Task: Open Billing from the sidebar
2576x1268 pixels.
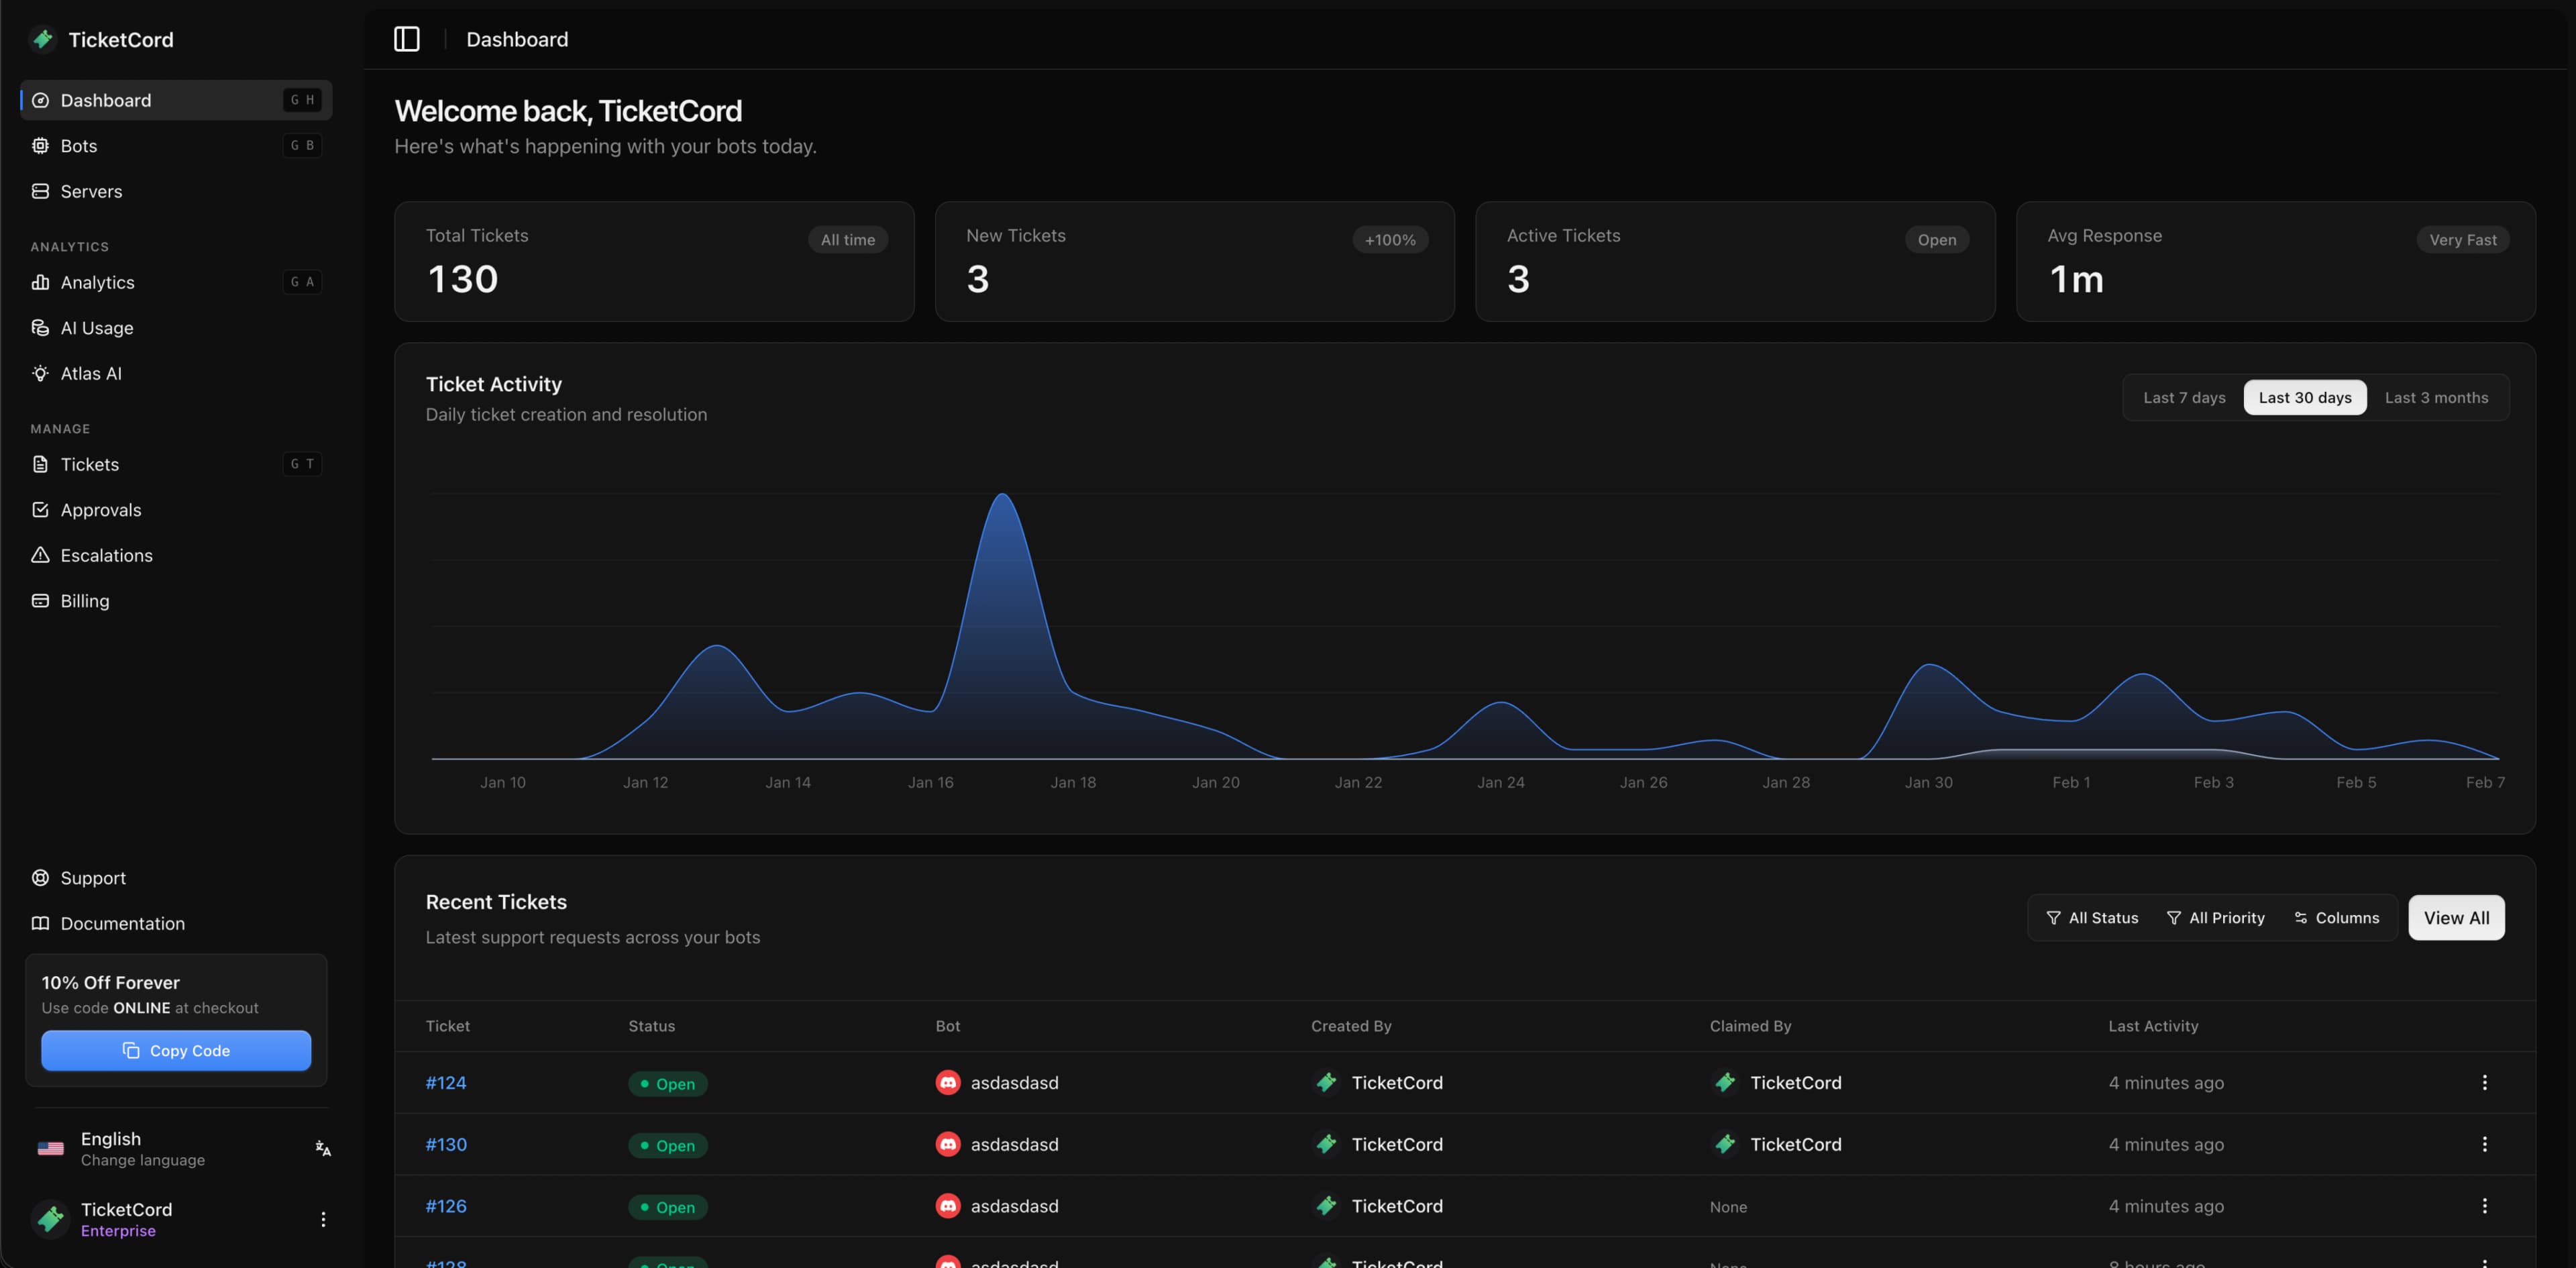Action: (x=84, y=601)
